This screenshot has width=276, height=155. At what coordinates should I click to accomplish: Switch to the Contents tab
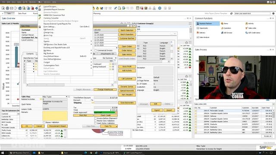pyautogui.click(x=30, y=53)
